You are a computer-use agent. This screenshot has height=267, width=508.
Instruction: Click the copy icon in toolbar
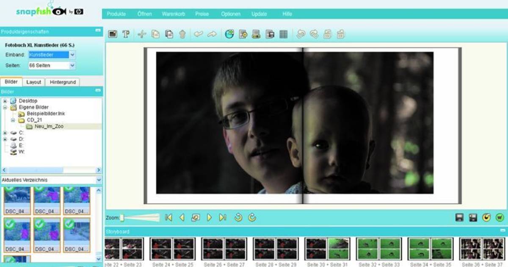[155, 34]
